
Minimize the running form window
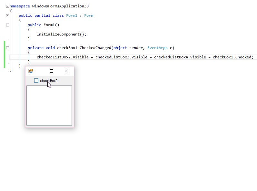tap(37, 71)
